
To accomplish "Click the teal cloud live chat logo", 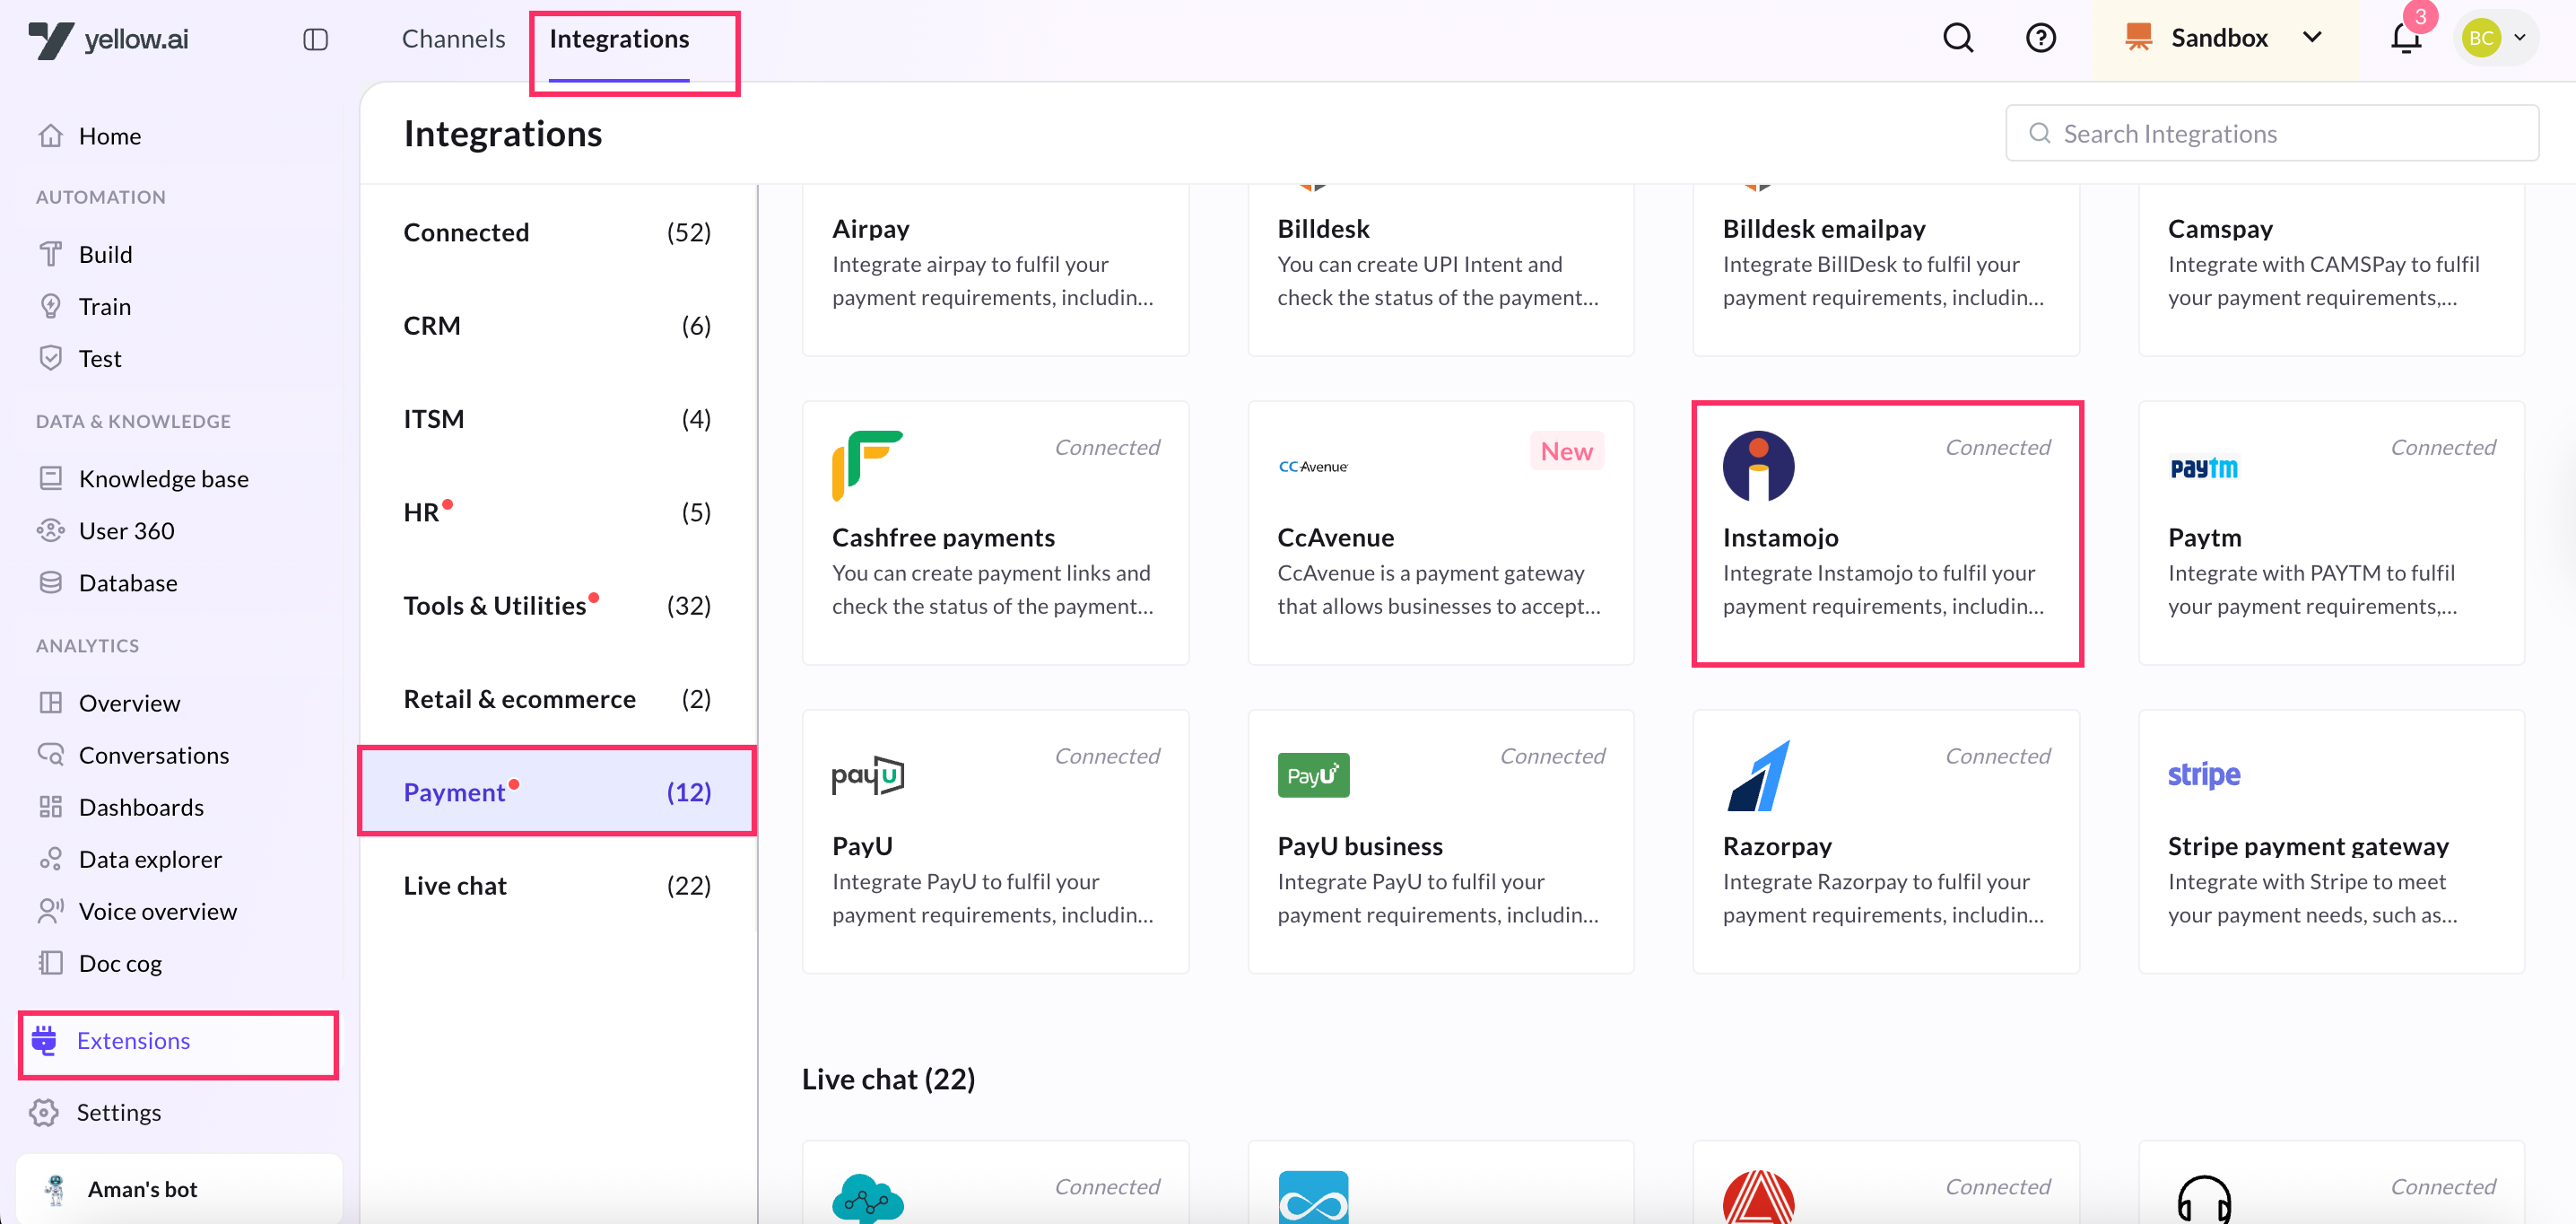I will [867, 1197].
